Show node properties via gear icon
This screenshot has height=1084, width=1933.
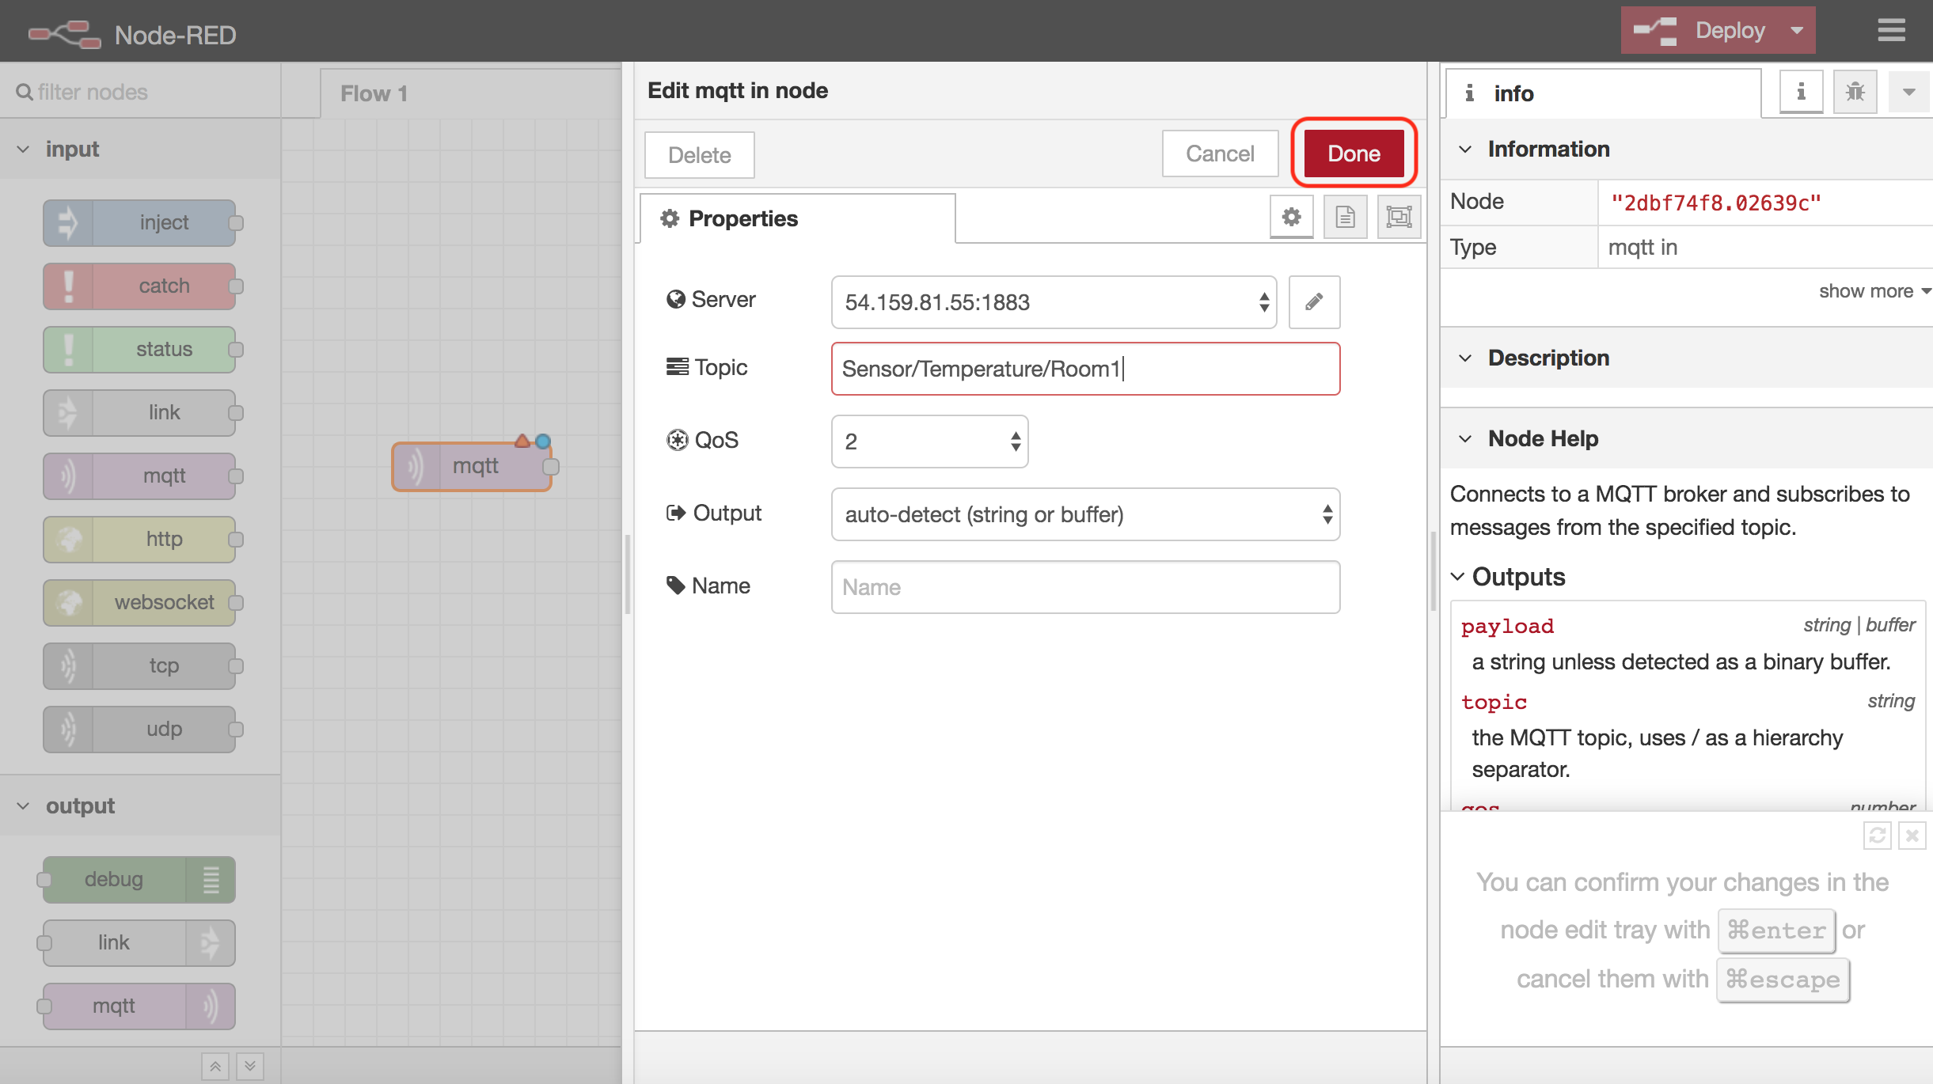click(1291, 217)
